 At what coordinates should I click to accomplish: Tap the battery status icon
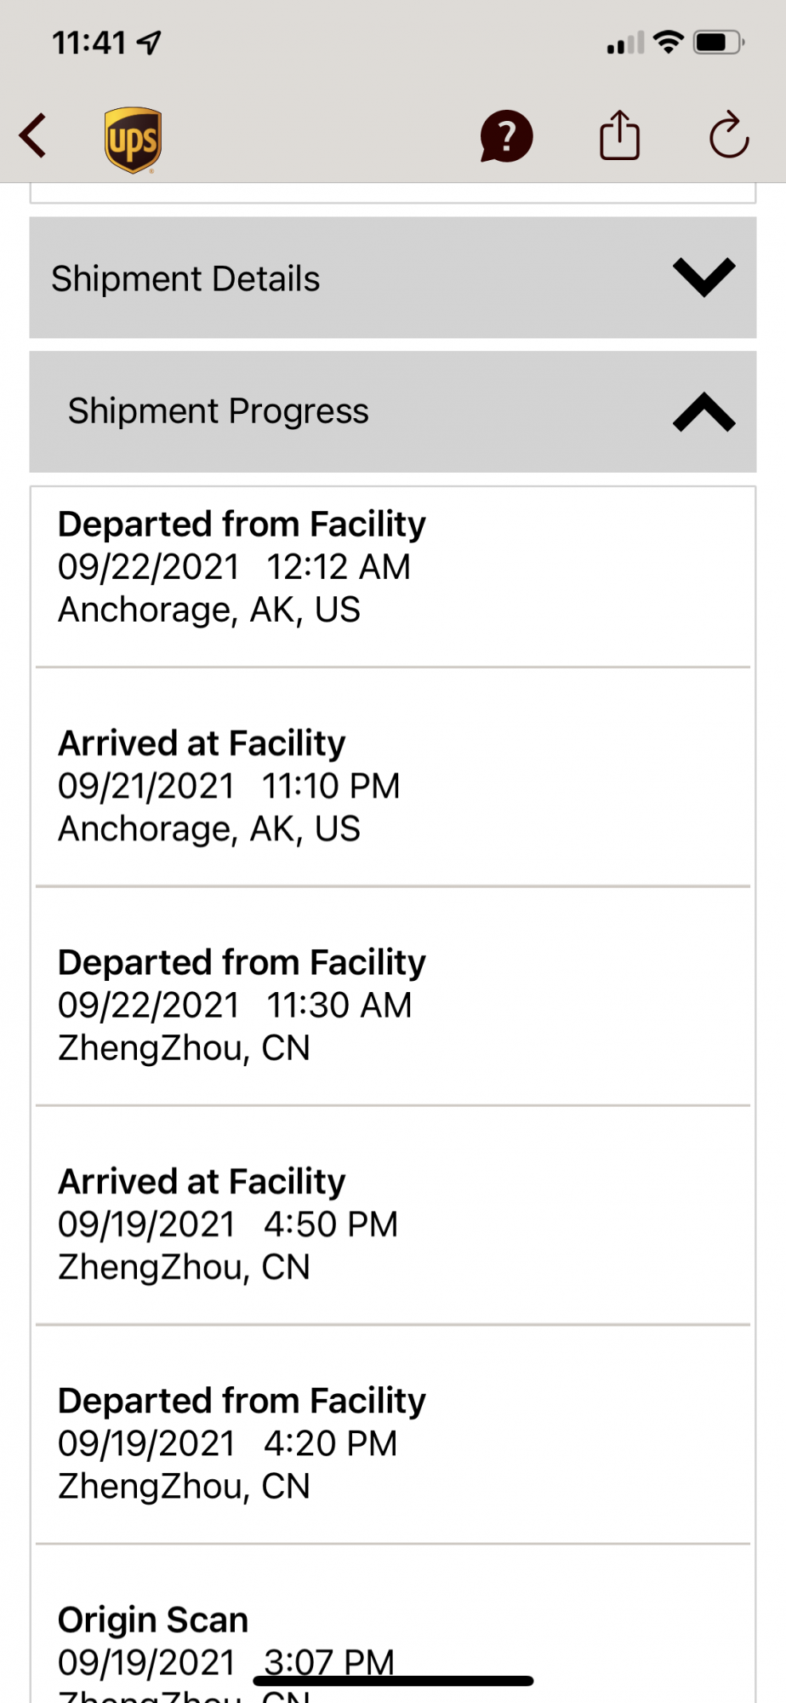pos(720,42)
